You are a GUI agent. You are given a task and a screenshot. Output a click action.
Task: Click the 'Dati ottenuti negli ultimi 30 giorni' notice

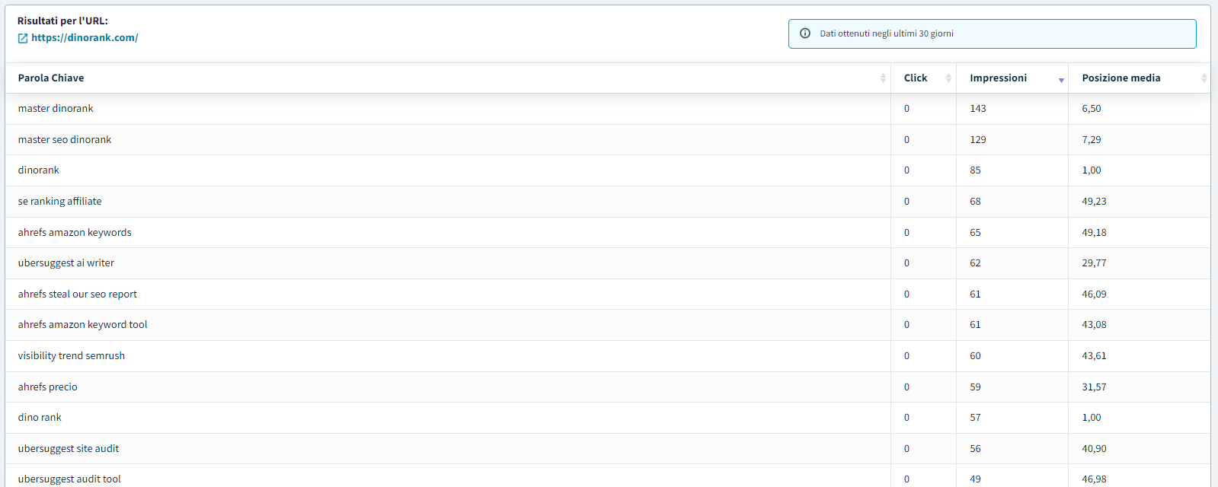(886, 33)
